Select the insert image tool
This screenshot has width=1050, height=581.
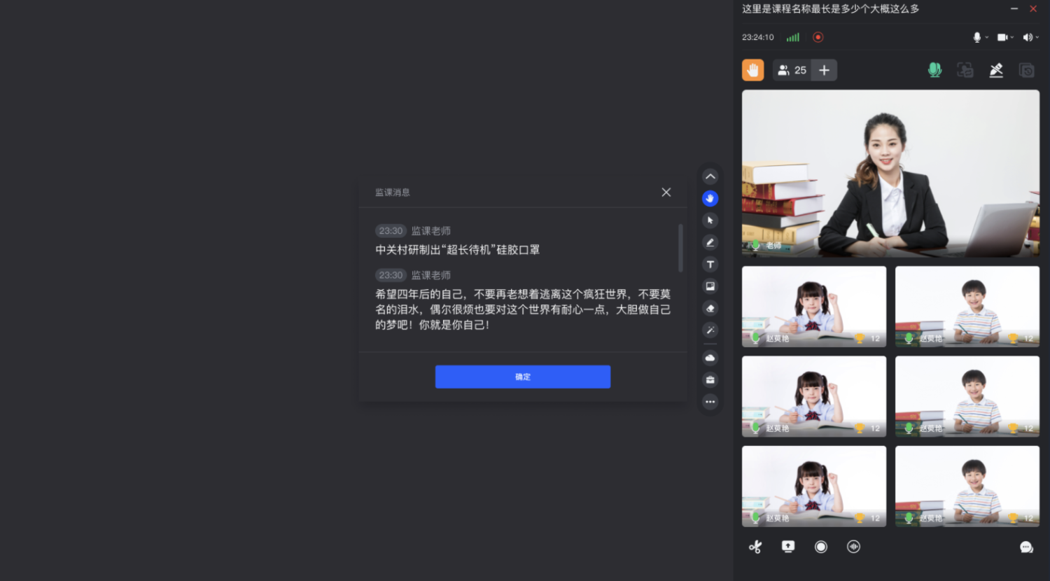pyautogui.click(x=710, y=286)
